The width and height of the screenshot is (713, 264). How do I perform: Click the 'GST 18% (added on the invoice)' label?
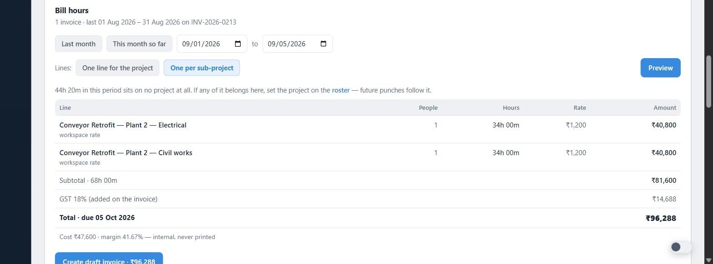pos(108,199)
